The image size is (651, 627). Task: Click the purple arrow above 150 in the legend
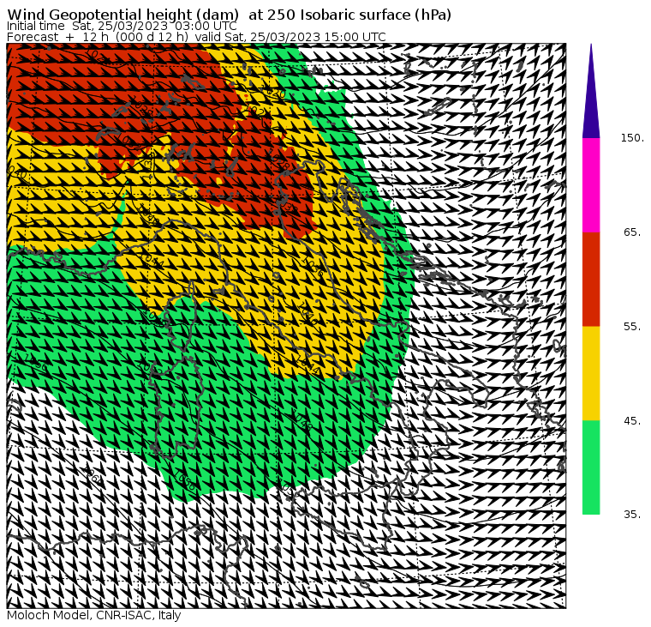[591, 91]
